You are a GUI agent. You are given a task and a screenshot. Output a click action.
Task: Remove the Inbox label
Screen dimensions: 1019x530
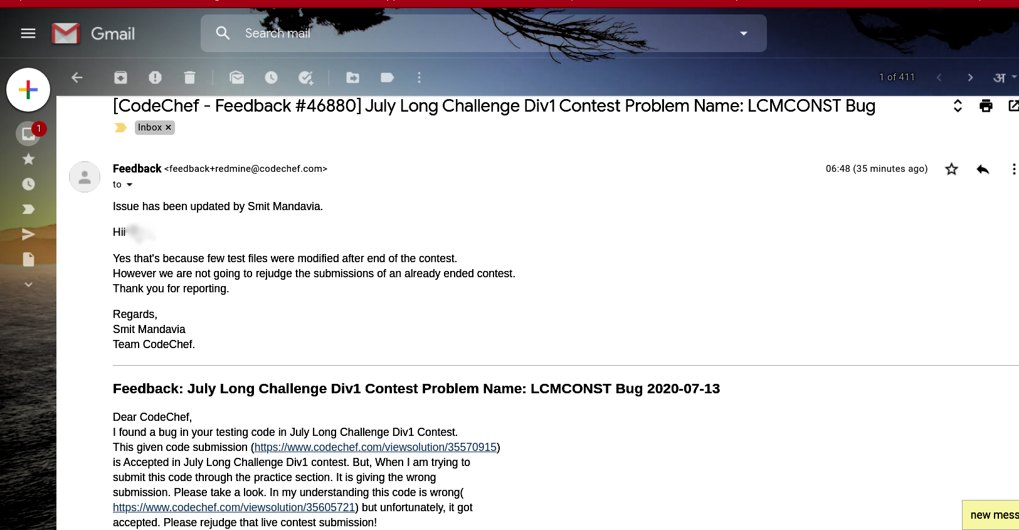pos(168,127)
